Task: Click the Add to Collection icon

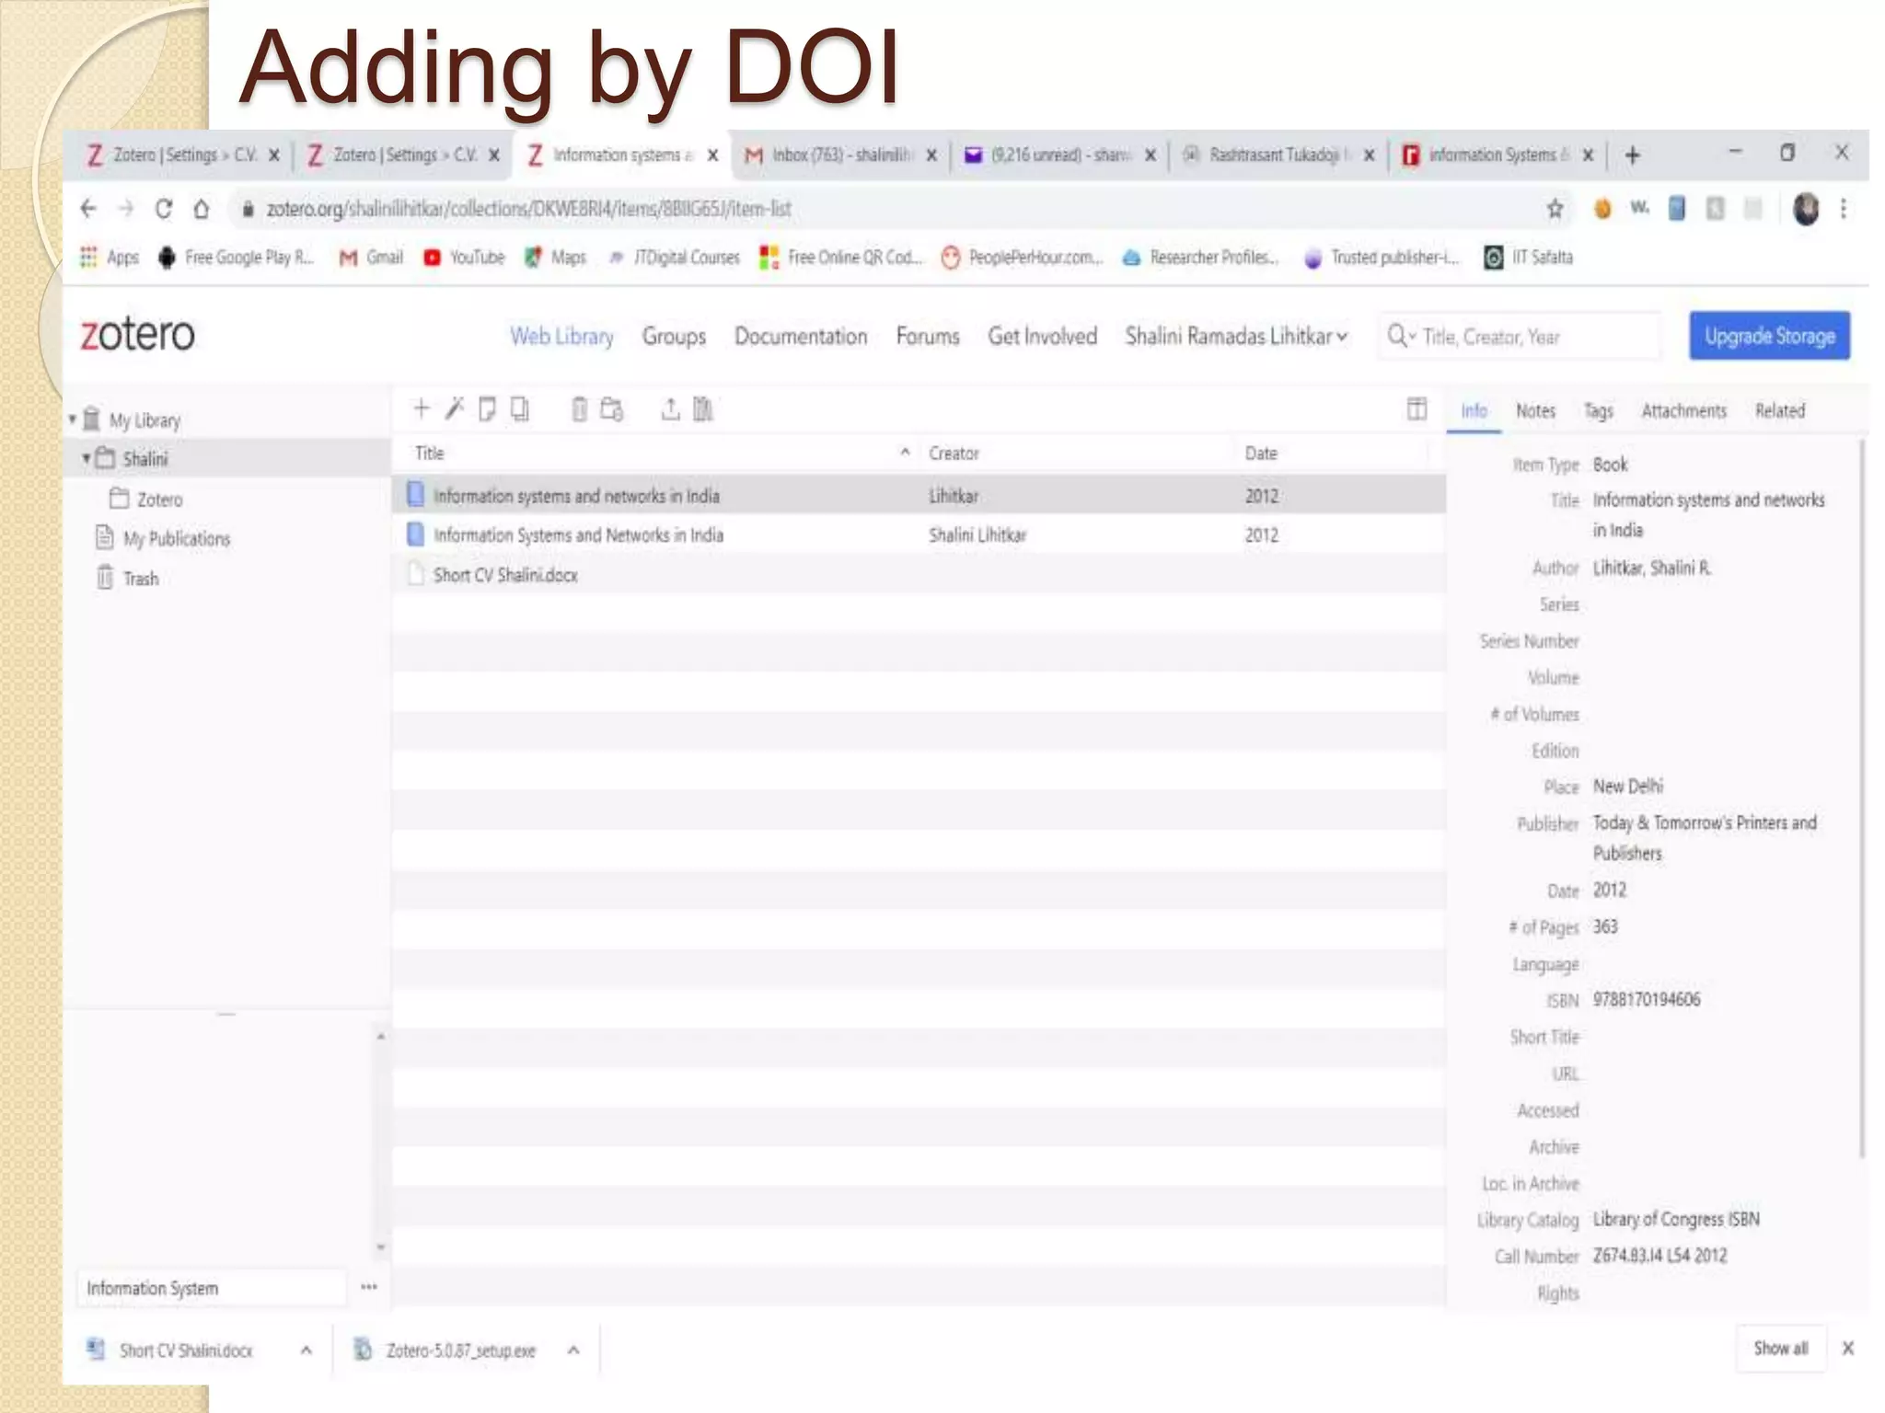Action: 611,408
